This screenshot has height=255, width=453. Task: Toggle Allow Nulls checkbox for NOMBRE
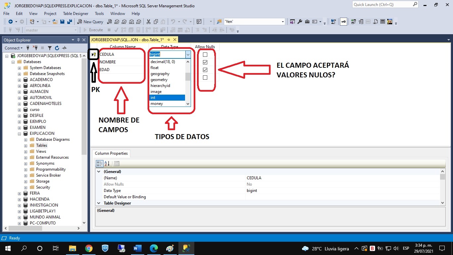click(x=205, y=62)
